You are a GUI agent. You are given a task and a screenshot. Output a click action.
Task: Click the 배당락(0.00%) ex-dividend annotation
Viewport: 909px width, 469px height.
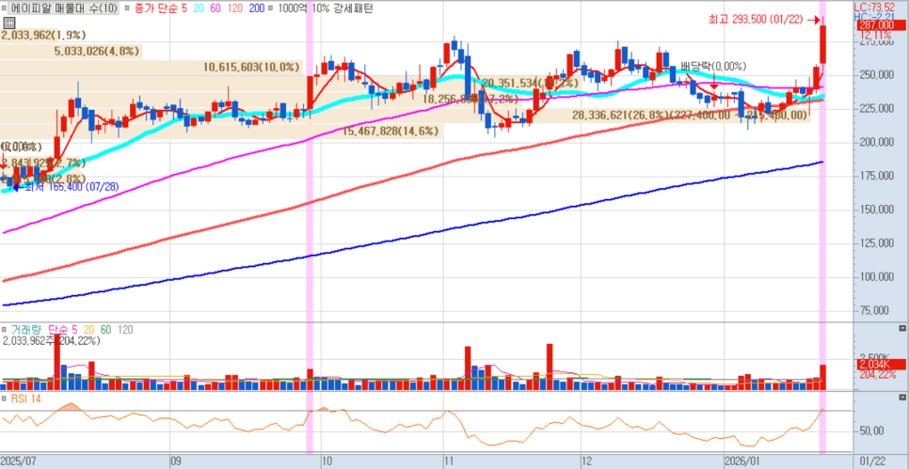point(713,66)
